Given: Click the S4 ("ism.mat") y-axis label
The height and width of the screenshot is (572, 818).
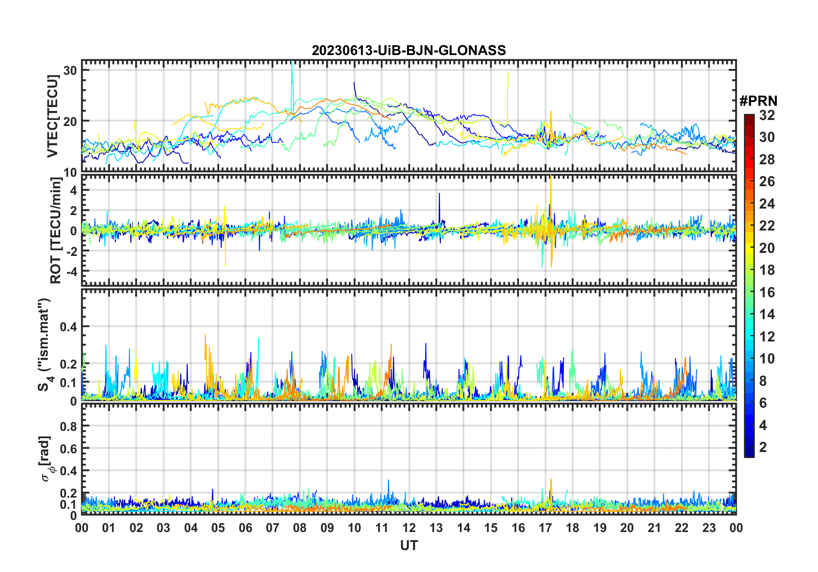Looking at the screenshot, I should coord(44,344).
